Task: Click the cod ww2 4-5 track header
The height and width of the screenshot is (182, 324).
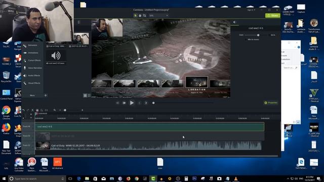Action: pos(28,126)
